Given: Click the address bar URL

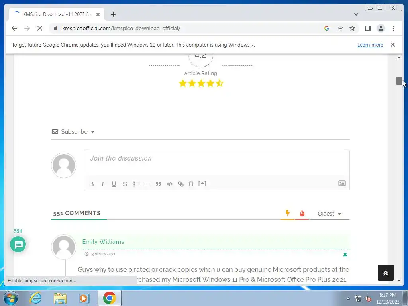Looking at the screenshot, I should (x=121, y=28).
